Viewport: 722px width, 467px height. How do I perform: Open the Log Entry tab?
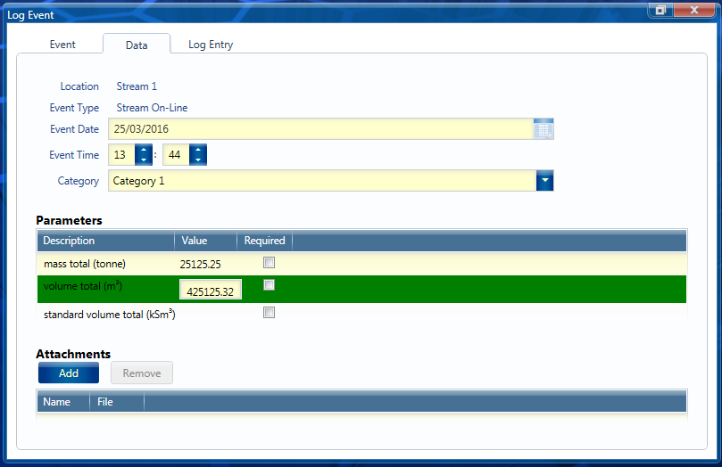point(211,45)
